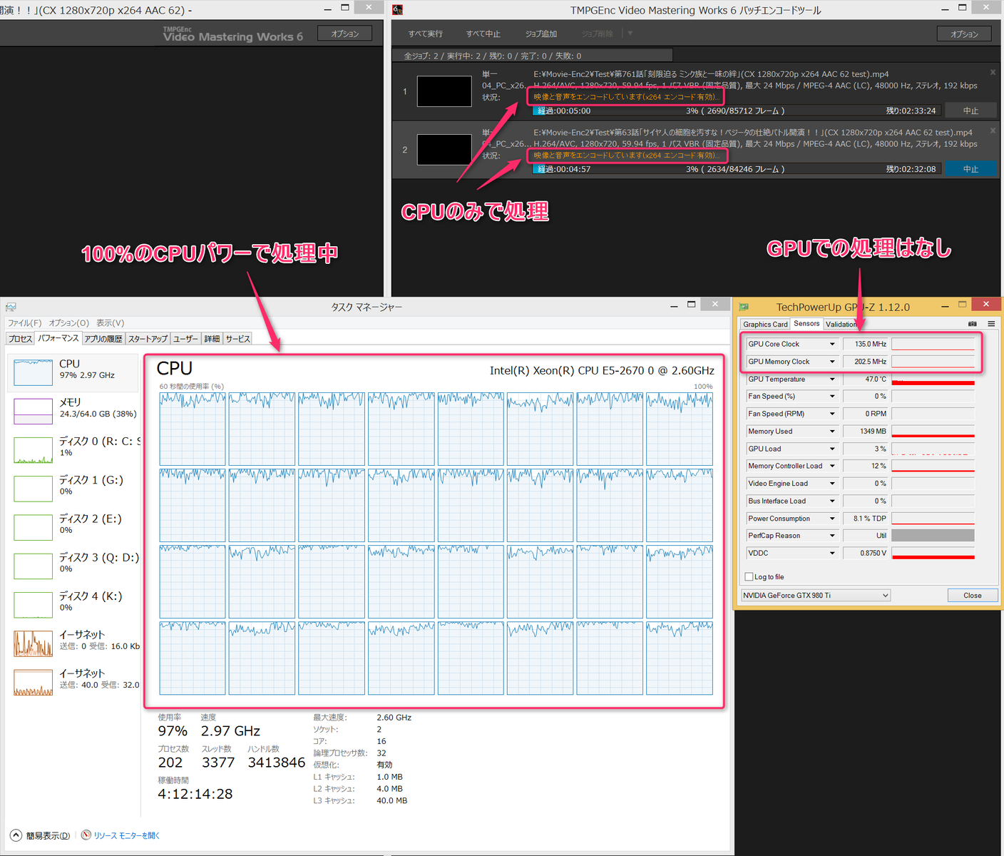Click オプション in the batch encode tool
The height and width of the screenshot is (856, 1004).
tap(964, 34)
